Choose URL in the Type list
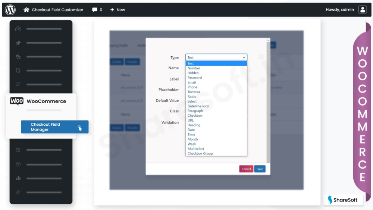The height and width of the screenshot is (210, 373). 216,120
